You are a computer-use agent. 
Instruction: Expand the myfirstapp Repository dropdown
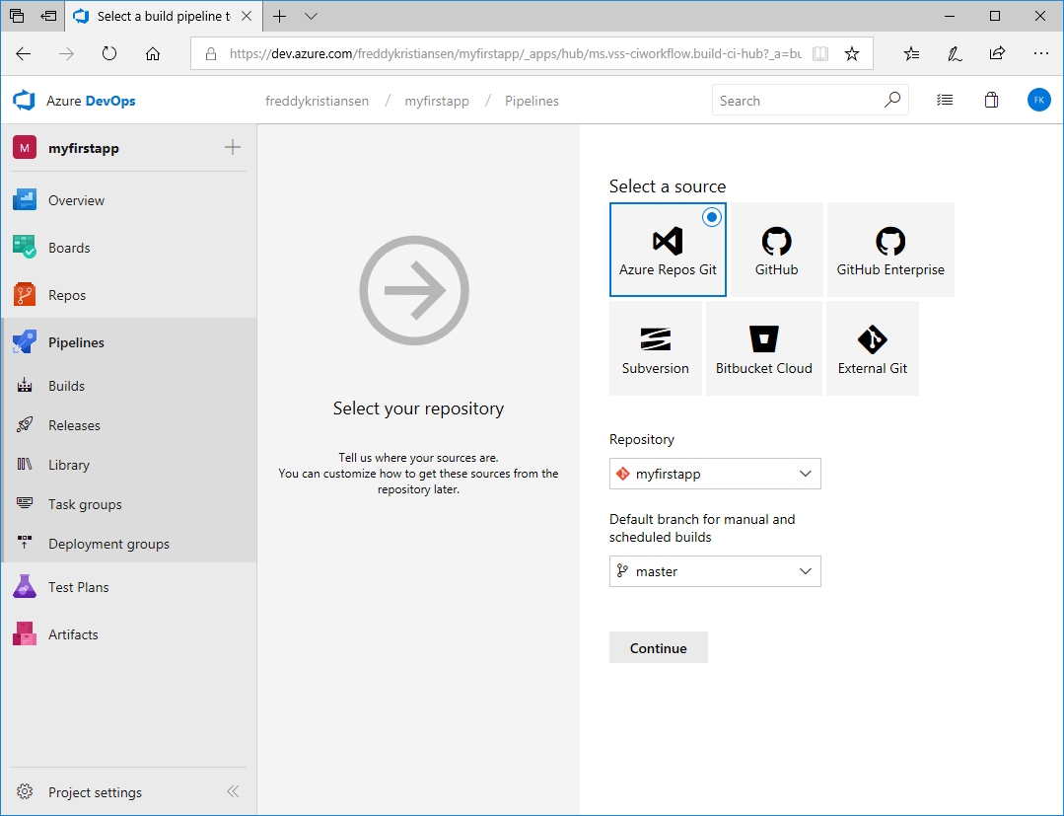(715, 474)
